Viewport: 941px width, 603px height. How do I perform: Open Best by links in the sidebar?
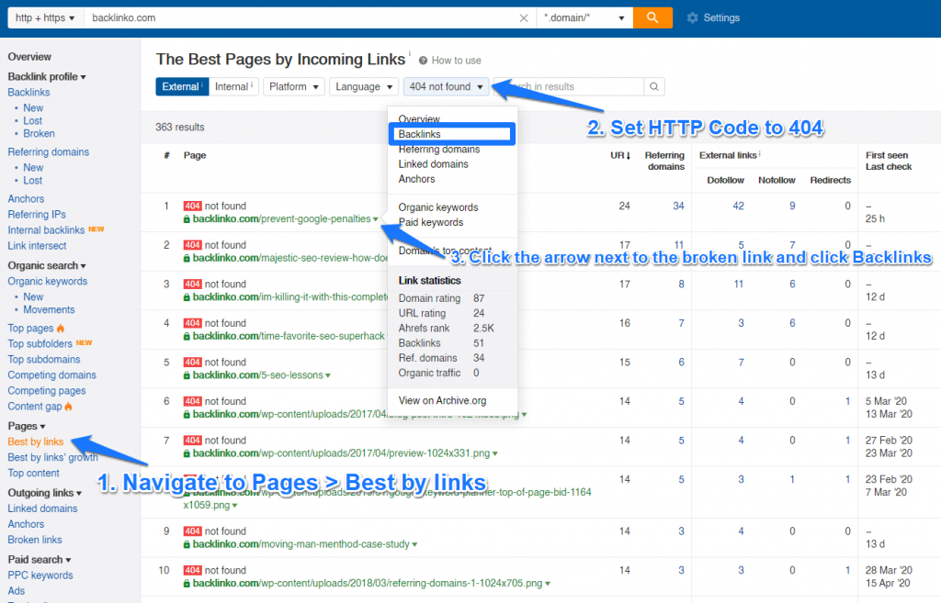pyautogui.click(x=36, y=441)
